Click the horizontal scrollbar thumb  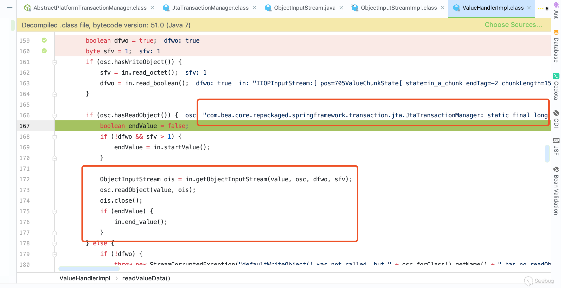[89, 268]
